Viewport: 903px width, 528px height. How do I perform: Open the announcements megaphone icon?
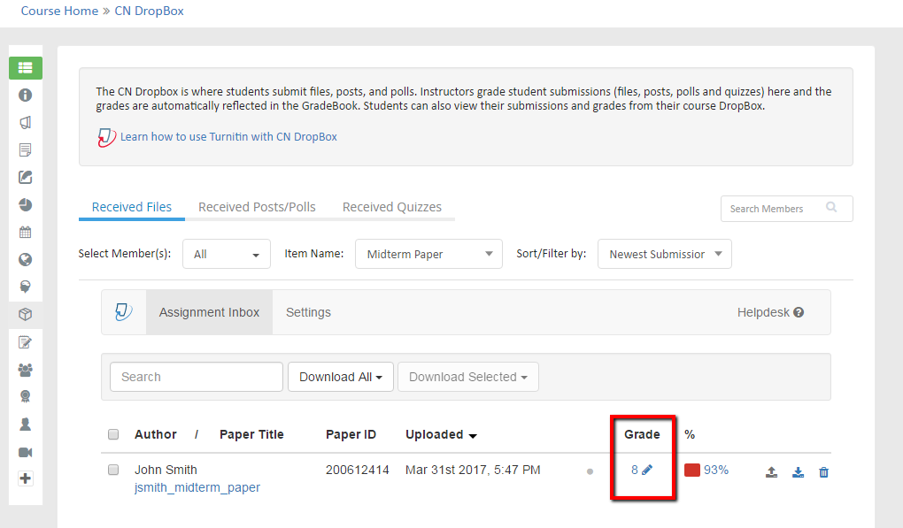26,123
